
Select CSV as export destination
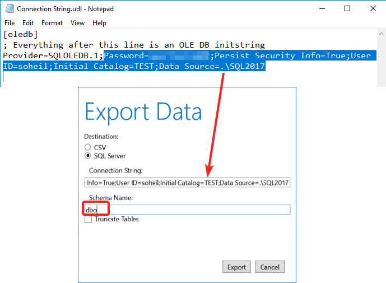(x=87, y=147)
